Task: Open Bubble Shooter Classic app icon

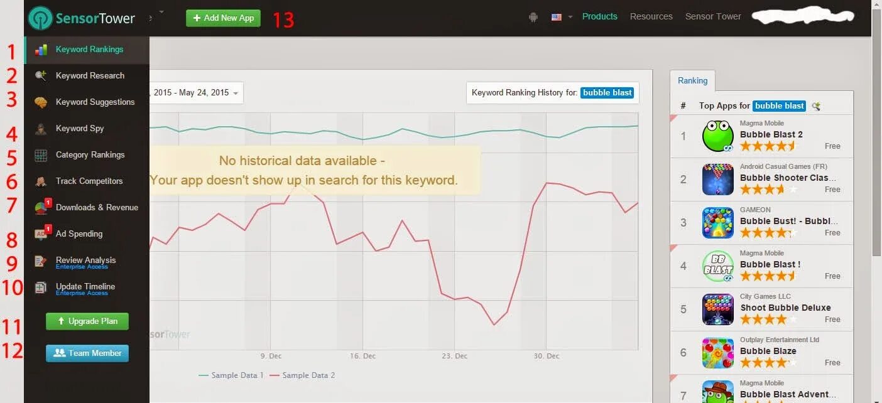Action: tap(718, 180)
